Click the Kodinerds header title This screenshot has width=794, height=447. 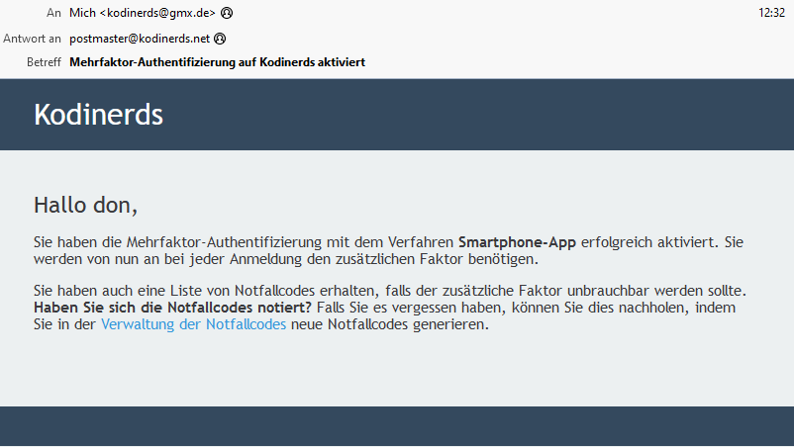coord(99,115)
